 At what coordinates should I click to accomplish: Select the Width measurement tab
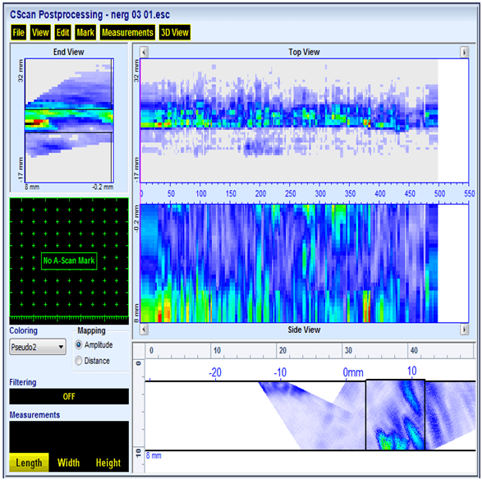tap(68, 463)
